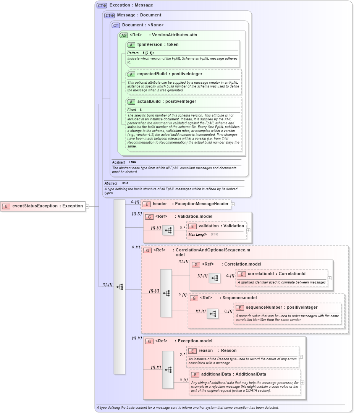Click the E icon of additionalData element
This screenshot has height=413, width=354.
[x=195, y=374]
